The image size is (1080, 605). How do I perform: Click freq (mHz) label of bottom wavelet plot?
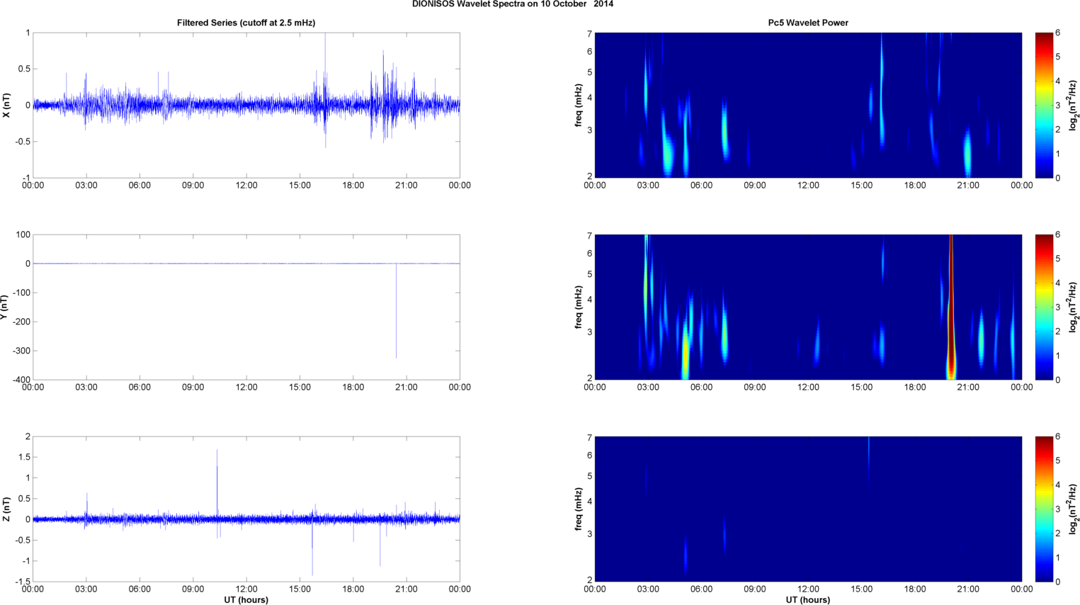tap(579, 509)
